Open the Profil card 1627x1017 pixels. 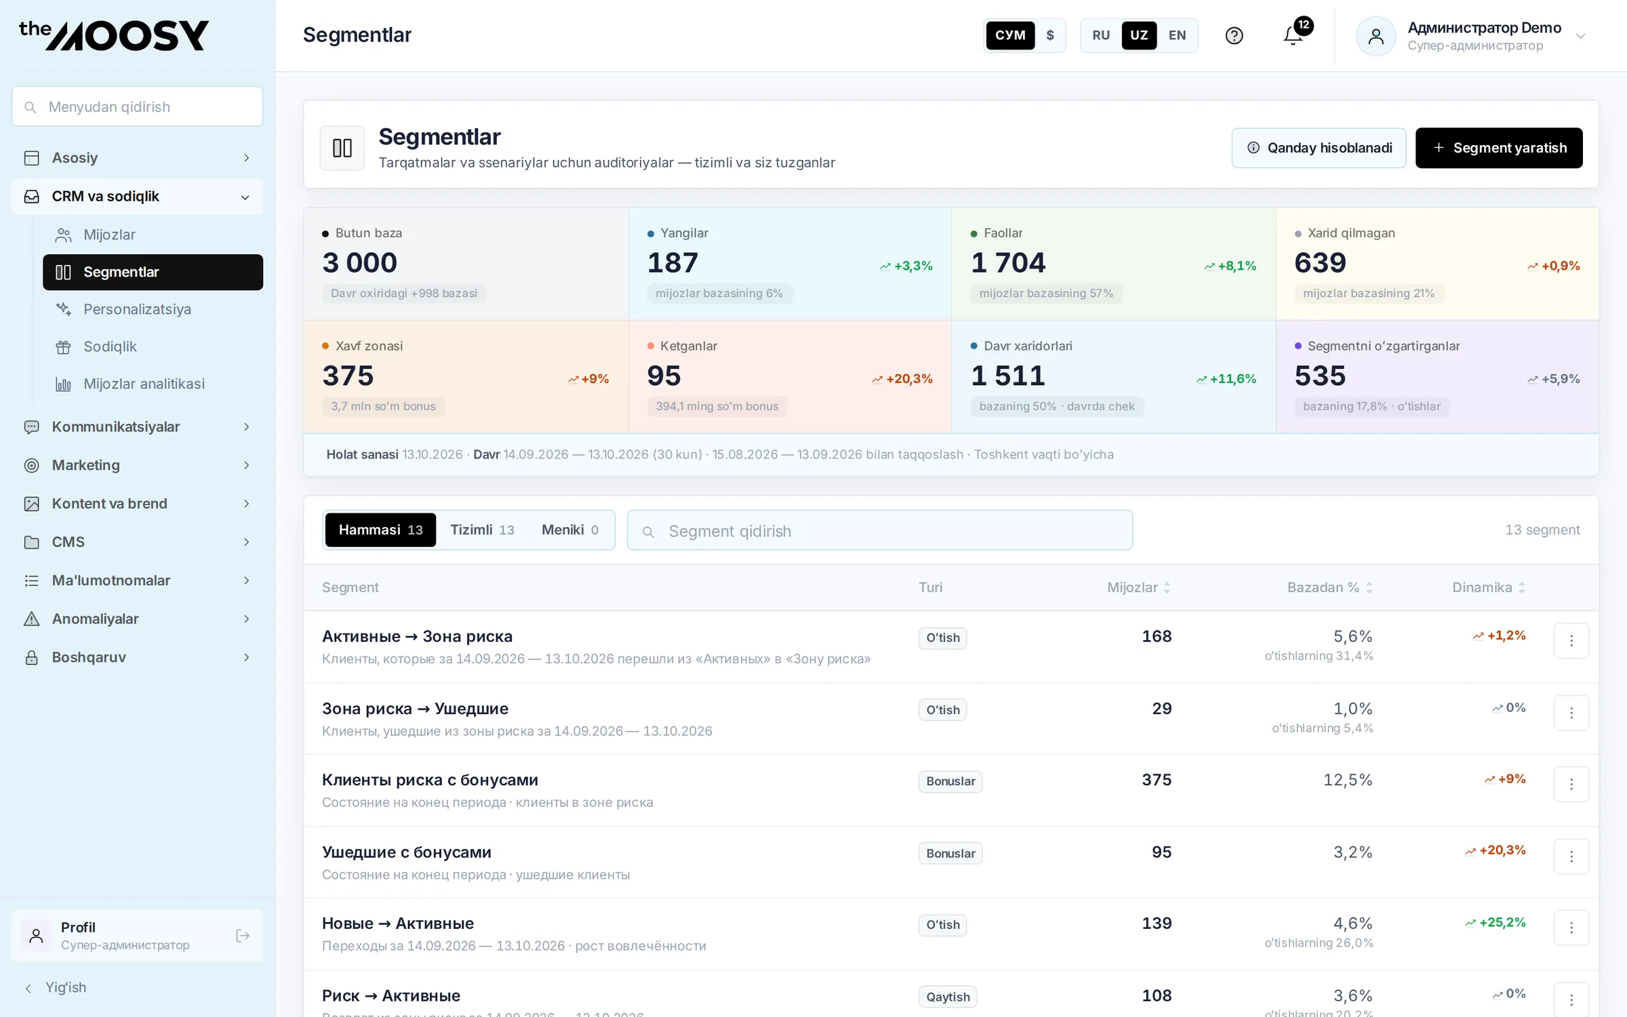[x=137, y=936]
